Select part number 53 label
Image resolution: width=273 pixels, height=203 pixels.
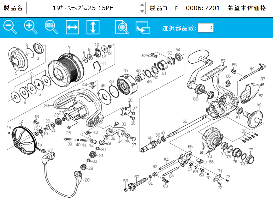[170, 53]
